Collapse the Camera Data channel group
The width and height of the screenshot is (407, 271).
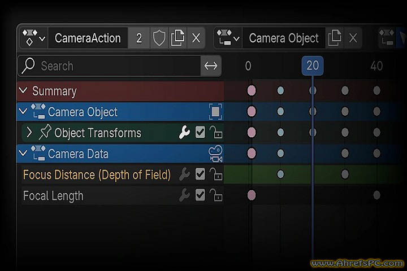pos(23,153)
